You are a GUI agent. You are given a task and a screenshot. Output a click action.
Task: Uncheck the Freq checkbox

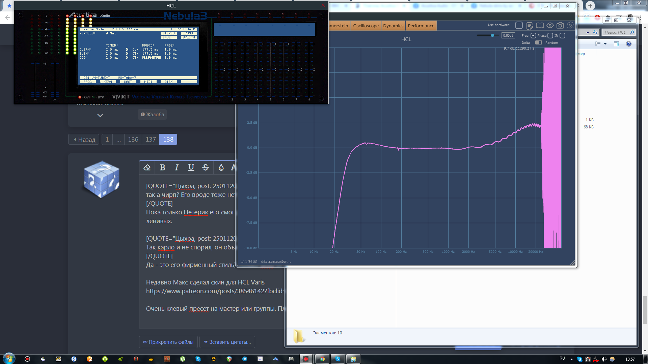tap(533, 35)
